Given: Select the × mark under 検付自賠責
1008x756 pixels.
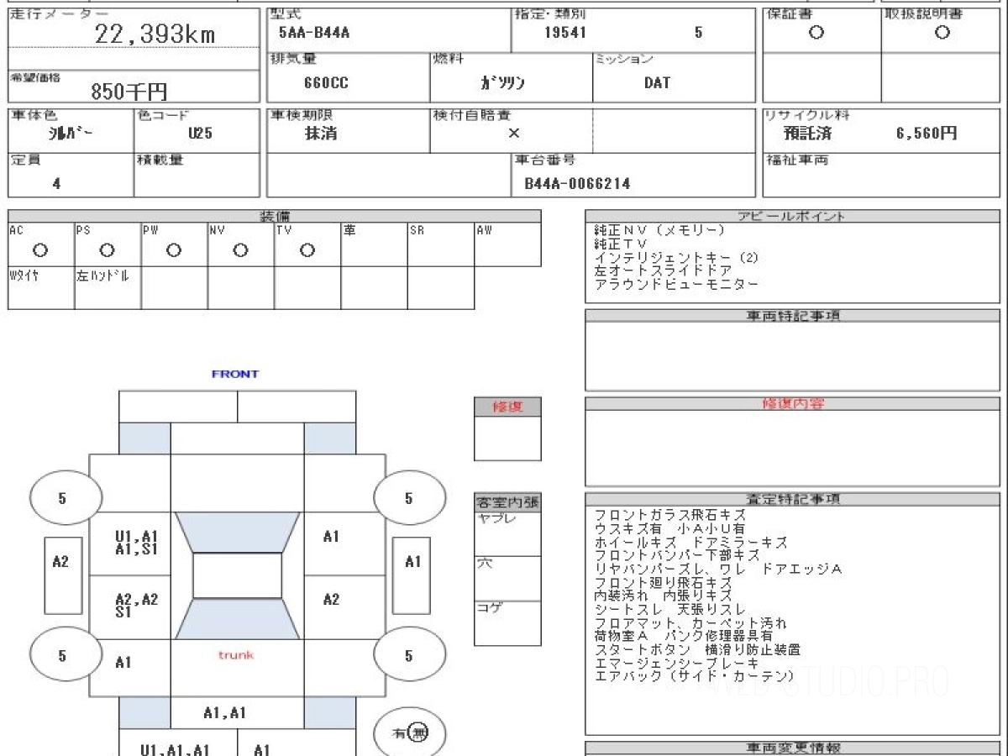Looking at the screenshot, I should (513, 134).
